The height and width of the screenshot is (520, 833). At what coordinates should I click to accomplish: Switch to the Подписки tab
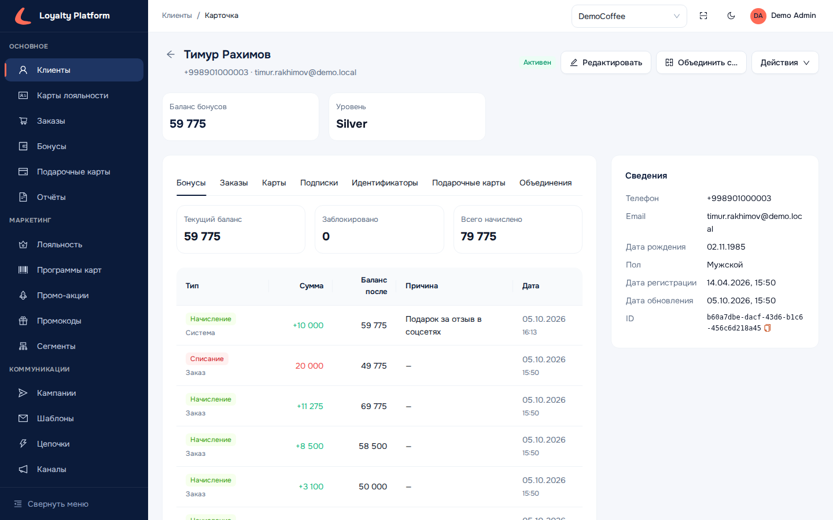tap(319, 183)
